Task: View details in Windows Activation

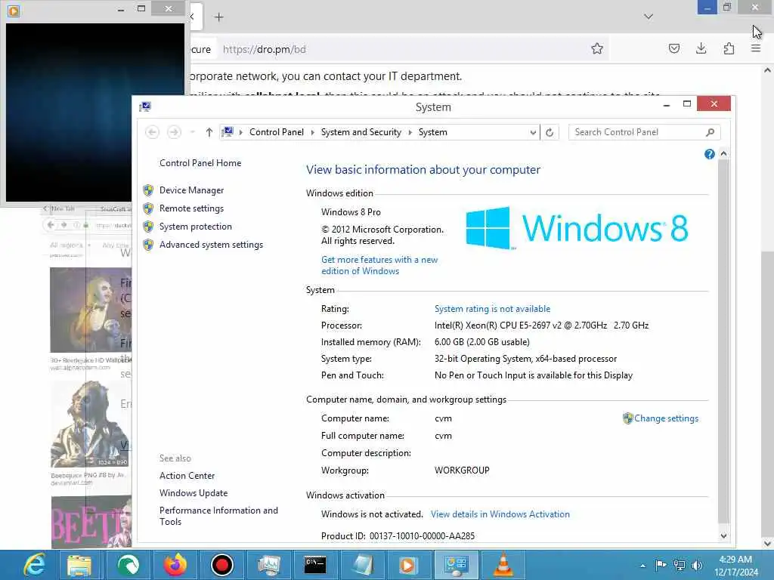Action: (500, 514)
